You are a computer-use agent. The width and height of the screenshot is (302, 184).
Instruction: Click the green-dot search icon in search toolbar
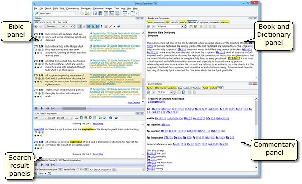point(100,118)
